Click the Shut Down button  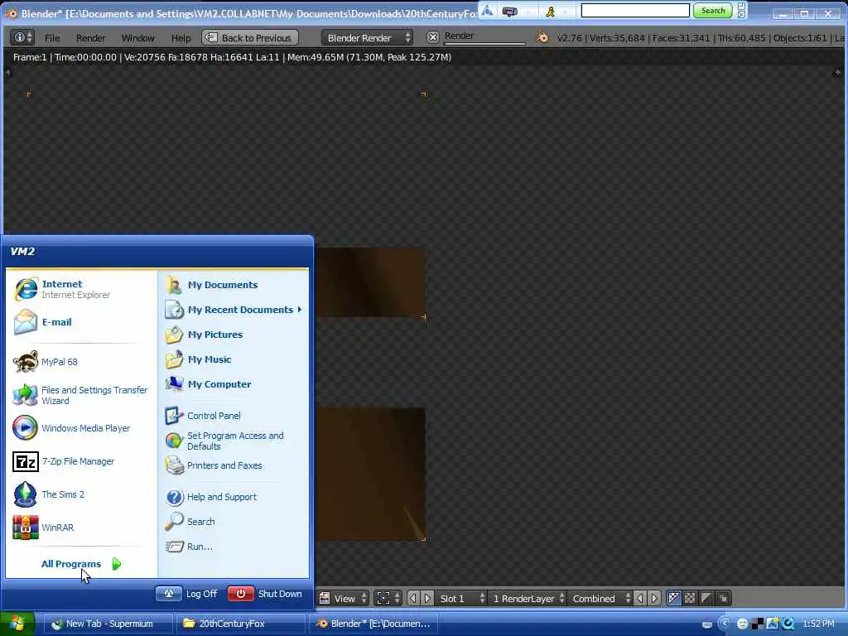click(265, 594)
